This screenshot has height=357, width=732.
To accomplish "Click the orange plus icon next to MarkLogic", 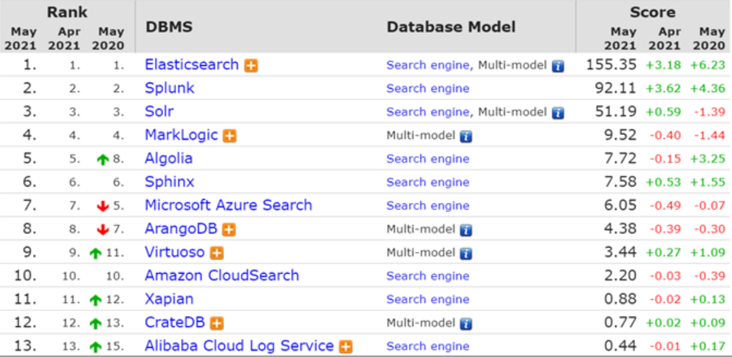I will coord(230,136).
